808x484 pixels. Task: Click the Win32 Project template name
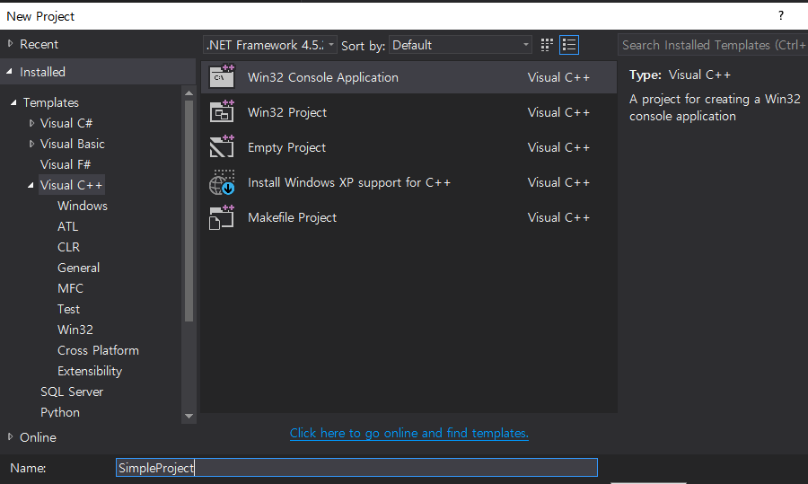click(287, 112)
